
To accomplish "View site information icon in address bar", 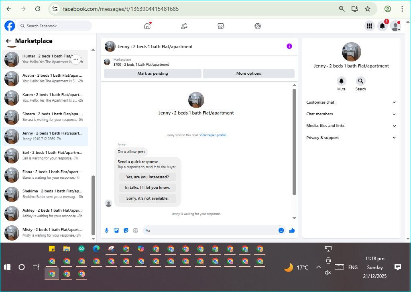I will 55,9.
